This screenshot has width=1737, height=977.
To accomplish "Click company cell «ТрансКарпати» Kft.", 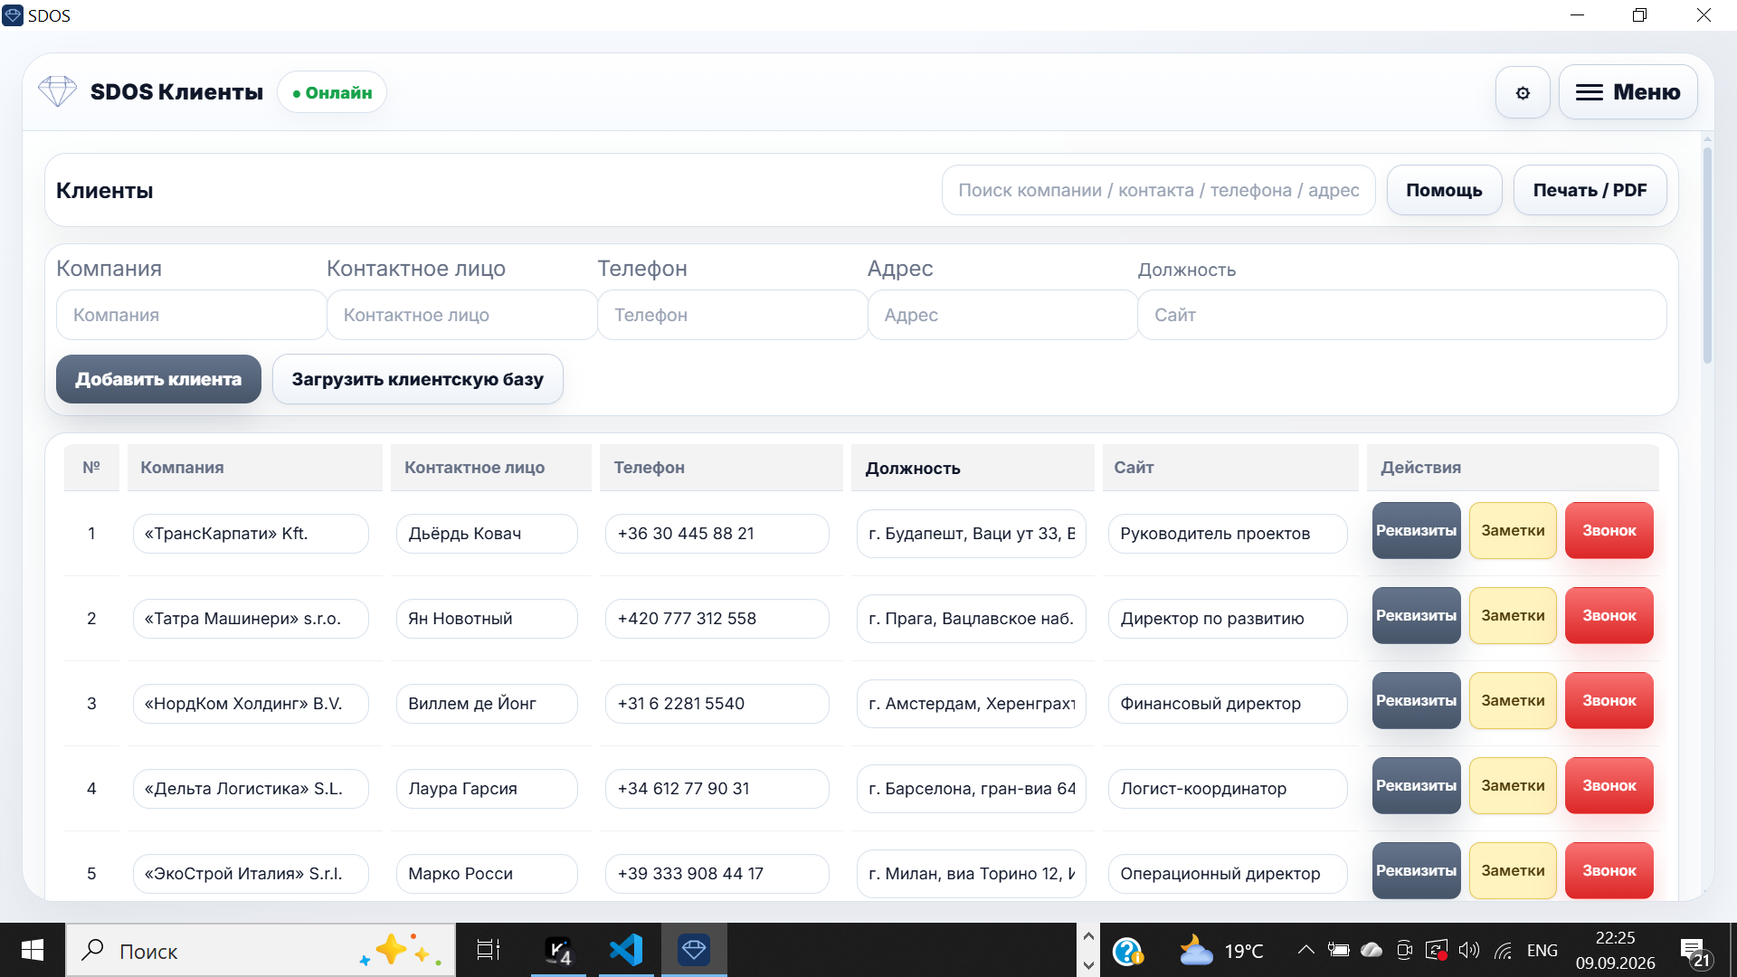I will point(251,534).
